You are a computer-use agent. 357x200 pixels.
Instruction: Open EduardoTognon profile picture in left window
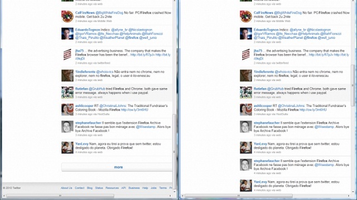(x=67, y=33)
